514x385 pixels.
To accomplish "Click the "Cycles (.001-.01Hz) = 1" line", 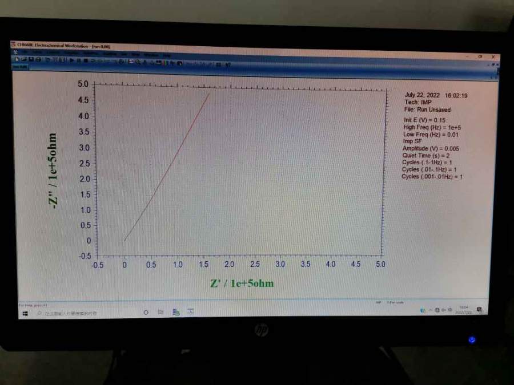I will [432, 176].
